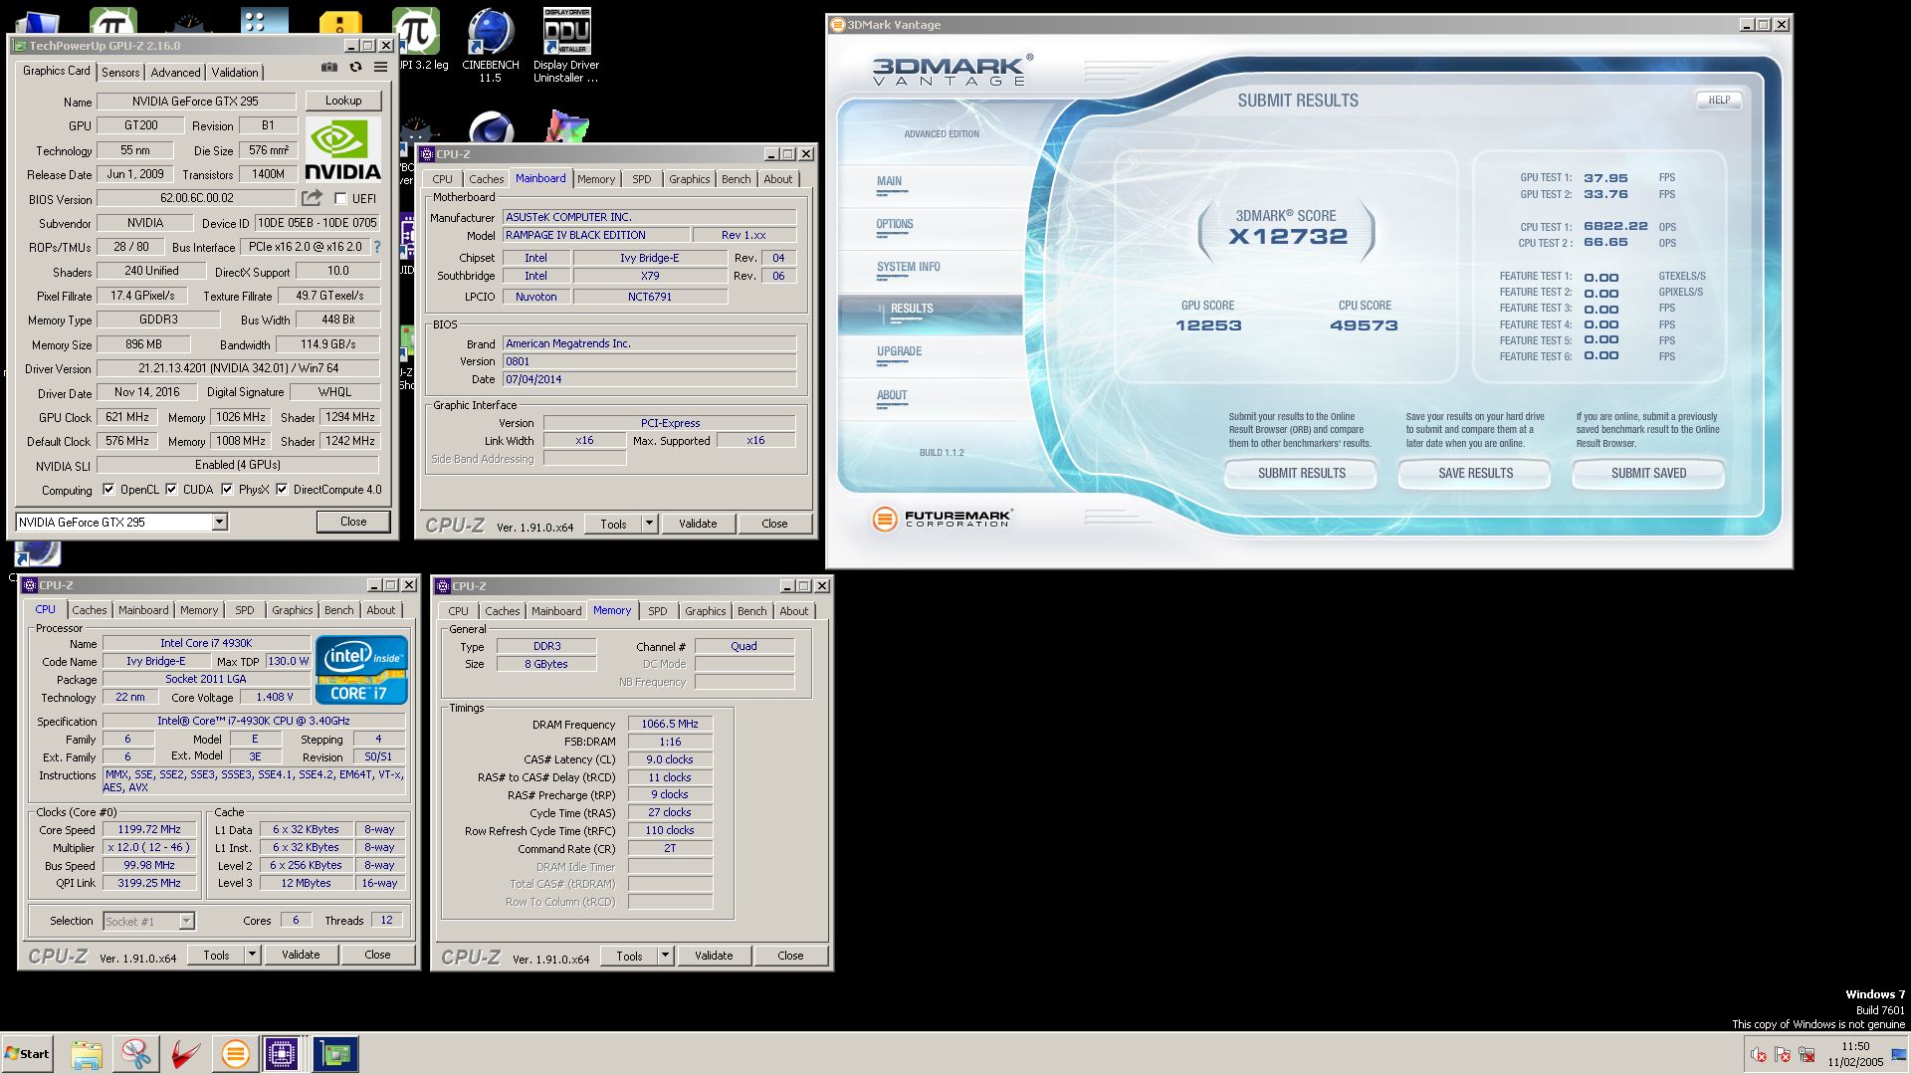Screen dimensions: 1911x1075
Task: Click the Save Results button
Action: click(x=1475, y=474)
